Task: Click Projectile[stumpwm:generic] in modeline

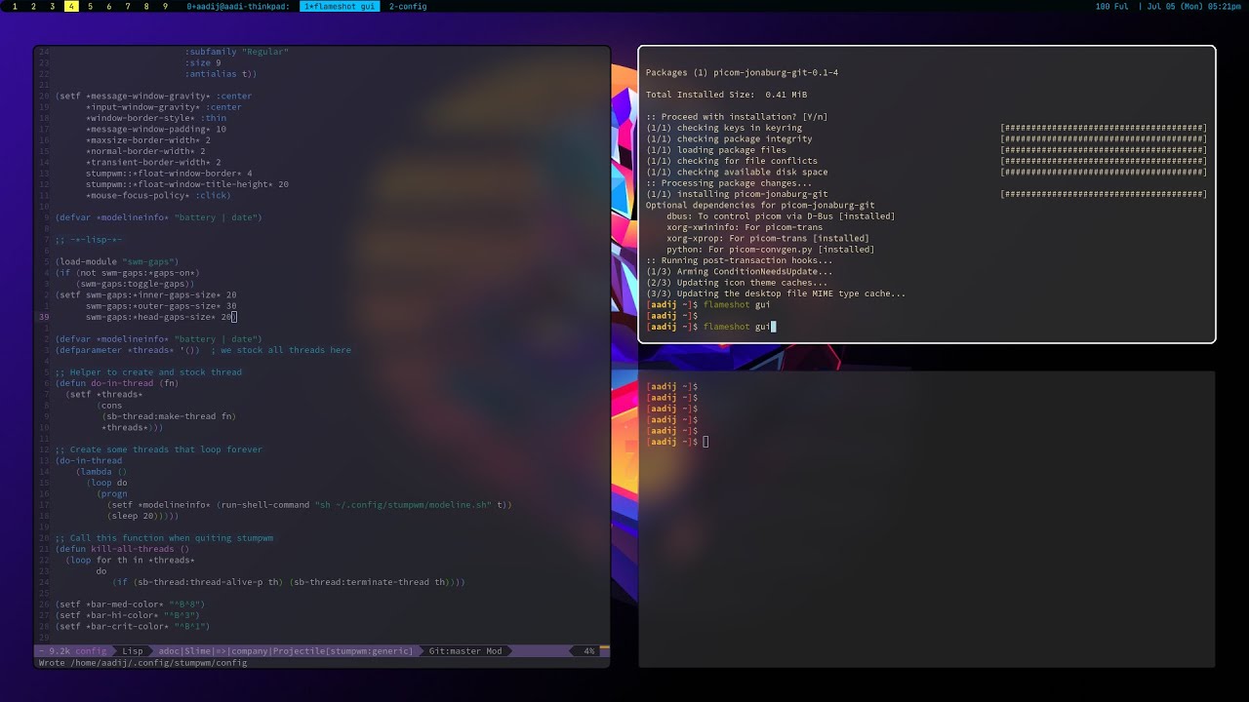Action: [x=343, y=650]
